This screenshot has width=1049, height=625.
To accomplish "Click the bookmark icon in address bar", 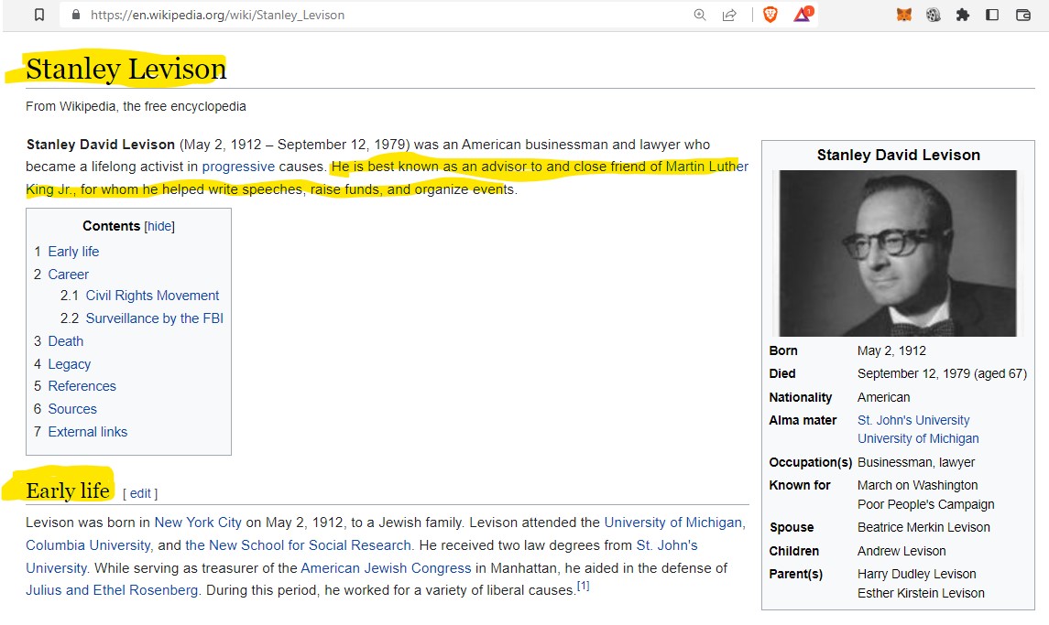I will coord(38,15).
